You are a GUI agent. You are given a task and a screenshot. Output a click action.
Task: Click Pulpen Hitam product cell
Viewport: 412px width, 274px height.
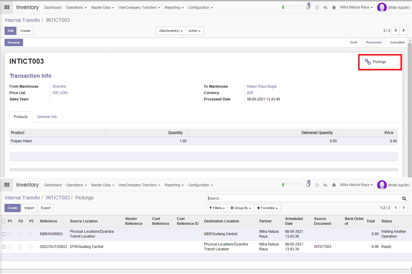(21, 141)
